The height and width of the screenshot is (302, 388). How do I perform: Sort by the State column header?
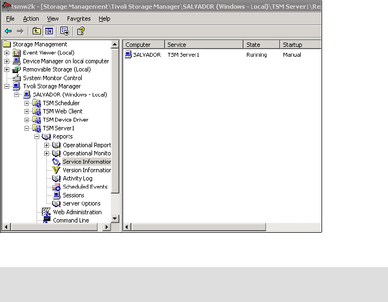click(262, 45)
